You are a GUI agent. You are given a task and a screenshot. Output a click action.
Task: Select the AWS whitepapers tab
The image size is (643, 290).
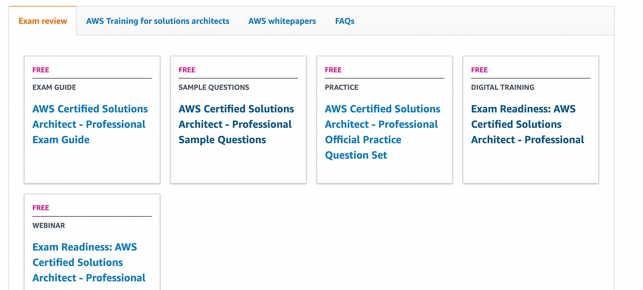282,21
